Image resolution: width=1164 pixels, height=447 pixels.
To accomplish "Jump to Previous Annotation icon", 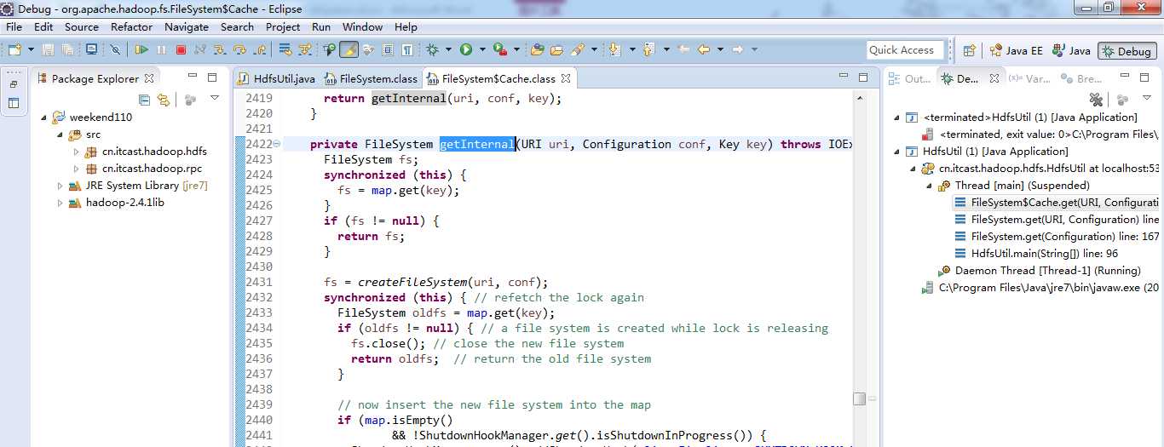I will (x=648, y=50).
